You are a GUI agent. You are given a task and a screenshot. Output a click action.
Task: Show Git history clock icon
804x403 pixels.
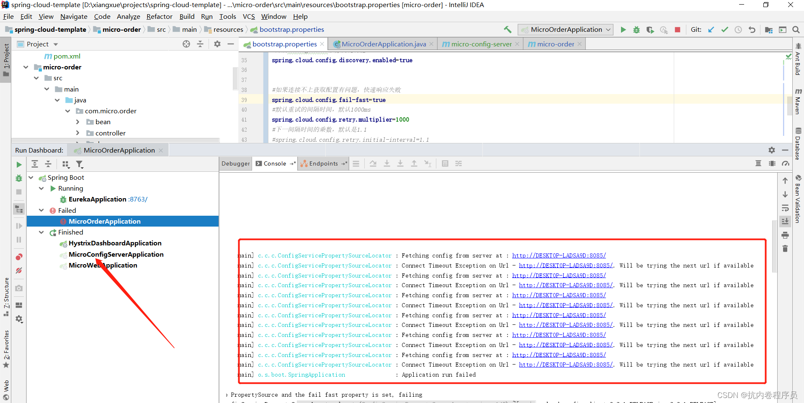(x=738, y=30)
